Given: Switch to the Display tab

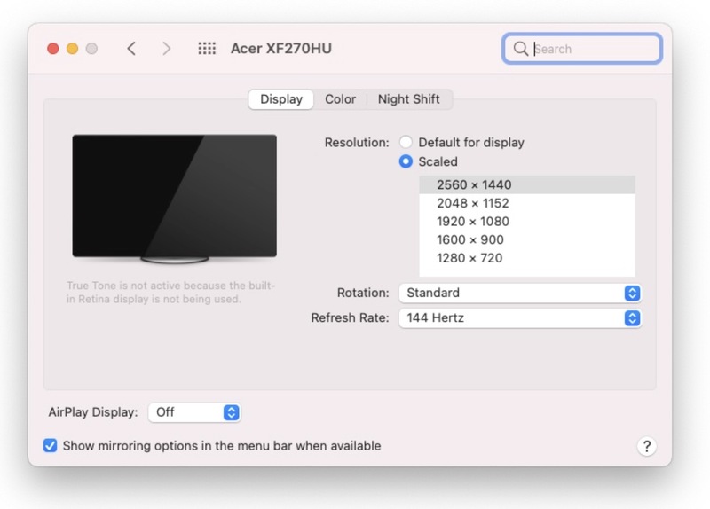Looking at the screenshot, I should coord(281,99).
